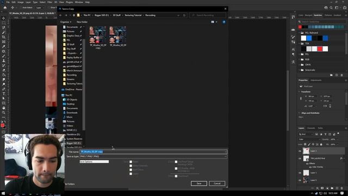The height and width of the screenshot is (196, 348).
Task: Delete layer using Layers panel trash icon
Action: point(342,188)
